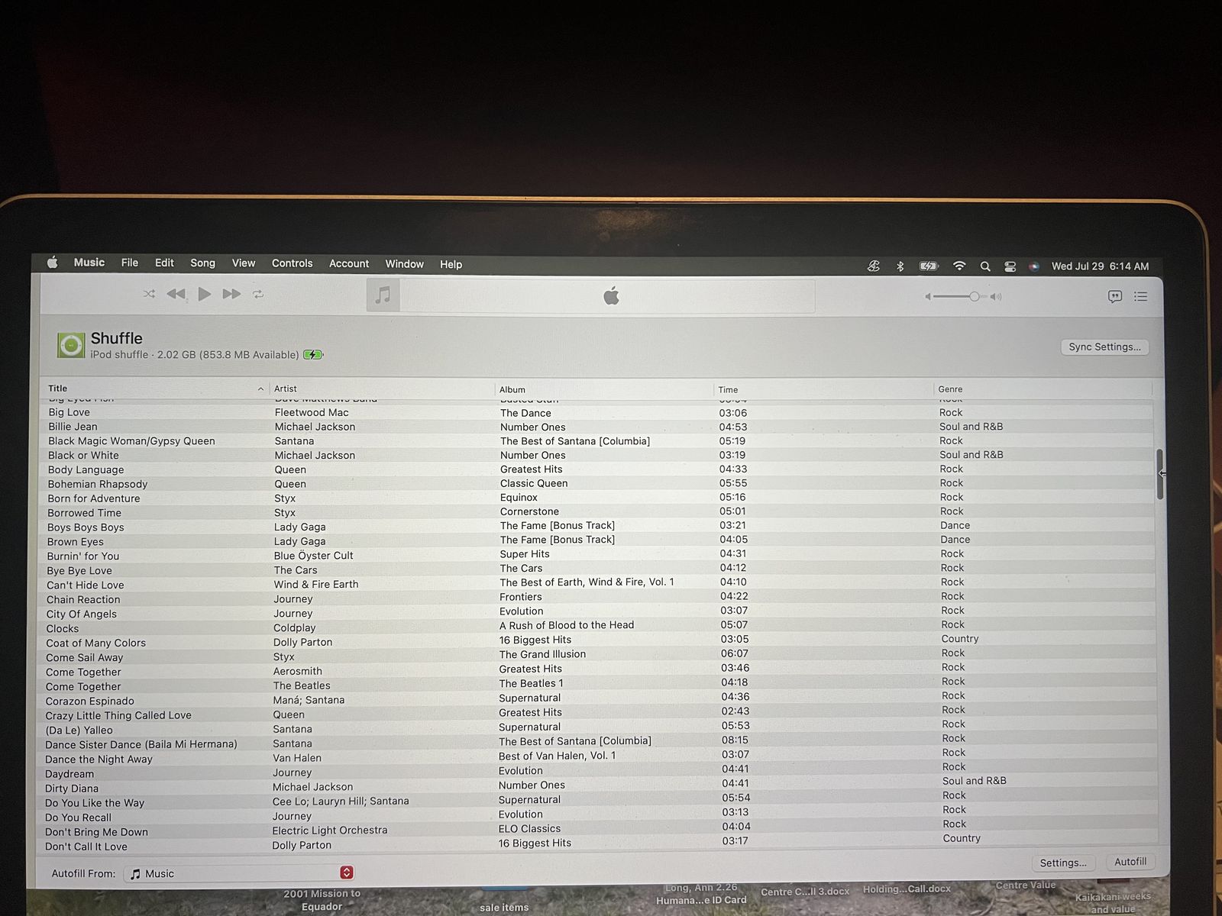Skip to previous track
1222x916 pixels.
(x=176, y=294)
